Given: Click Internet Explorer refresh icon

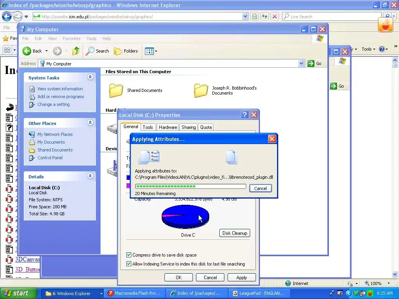Looking at the screenshot, I should pyautogui.click(x=265, y=17).
